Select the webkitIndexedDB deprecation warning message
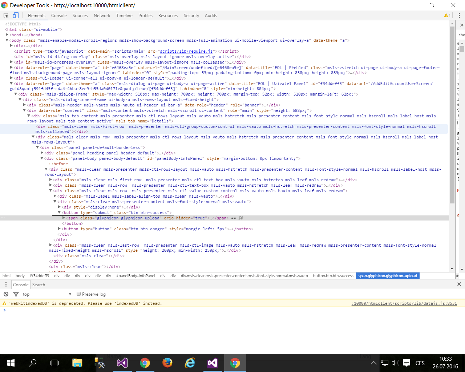465x372 pixels. 85,303
